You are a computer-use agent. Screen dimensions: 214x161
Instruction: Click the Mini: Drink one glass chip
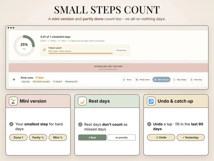coord(41,82)
